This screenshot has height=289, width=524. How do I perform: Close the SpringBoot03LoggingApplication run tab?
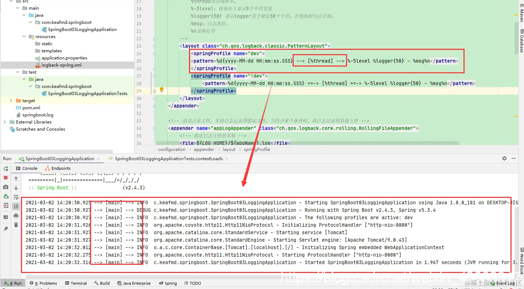coord(99,159)
